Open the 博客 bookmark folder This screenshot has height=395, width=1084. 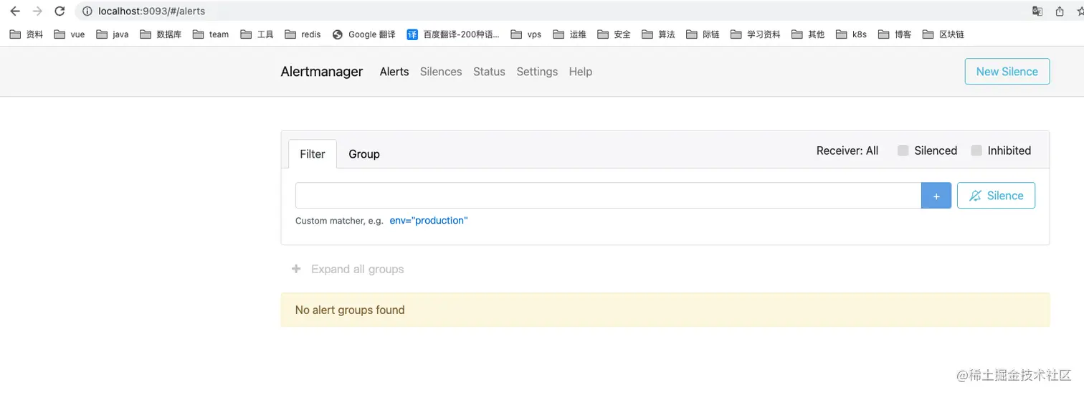point(895,34)
